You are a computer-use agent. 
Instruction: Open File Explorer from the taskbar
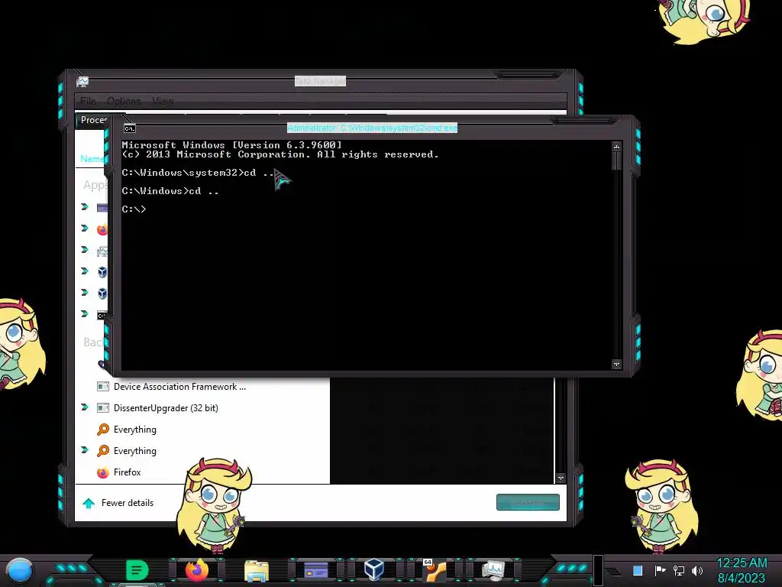pos(257,570)
